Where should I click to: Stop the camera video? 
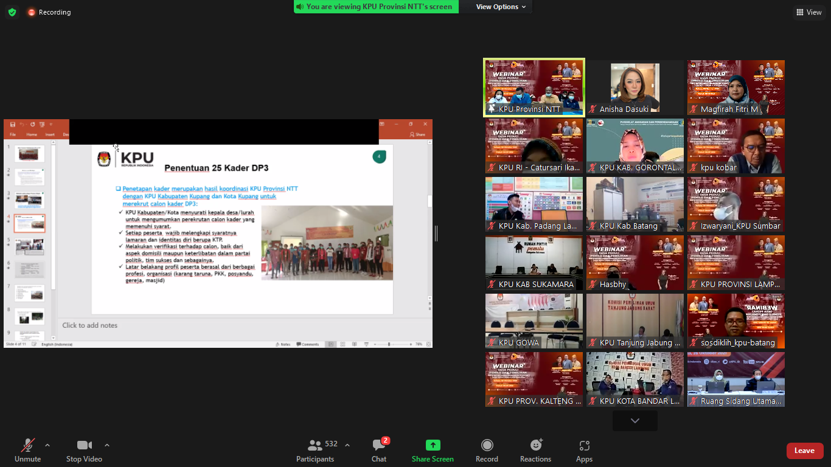pyautogui.click(x=84, y=450)
